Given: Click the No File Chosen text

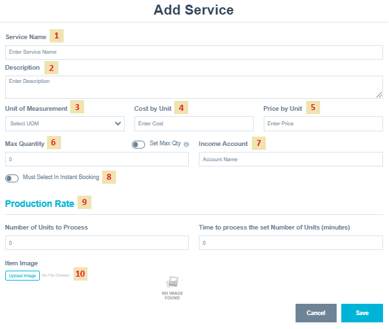Looking at the screenshot, I should (x=55, y=275).
